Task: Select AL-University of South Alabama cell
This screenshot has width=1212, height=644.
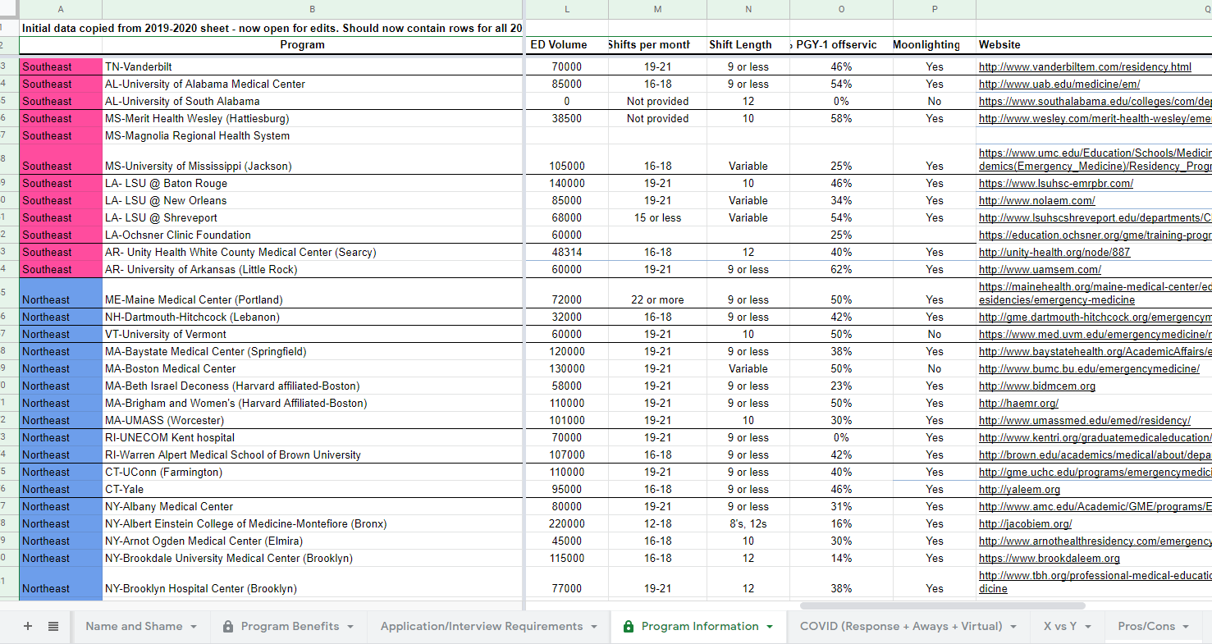Action: tap(313, 101)
